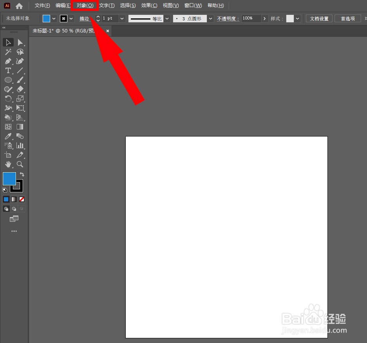This screenshot has height=343, width=367.
Task: Adjust stroke weight stepper arrows
Action: (98, 18)
